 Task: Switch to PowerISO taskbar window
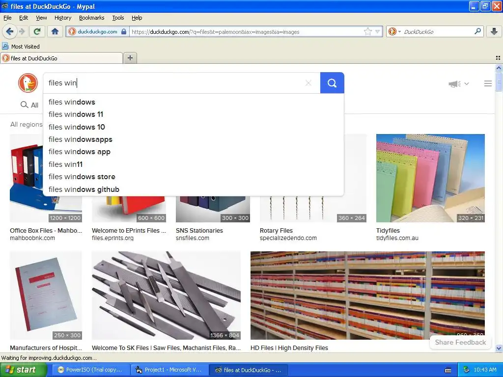pyautogui.click(x=90, y=370)
